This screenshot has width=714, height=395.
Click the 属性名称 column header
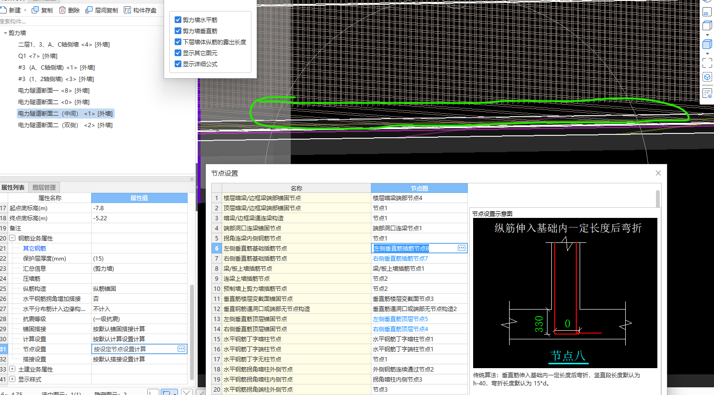click(x=49, y=198)
